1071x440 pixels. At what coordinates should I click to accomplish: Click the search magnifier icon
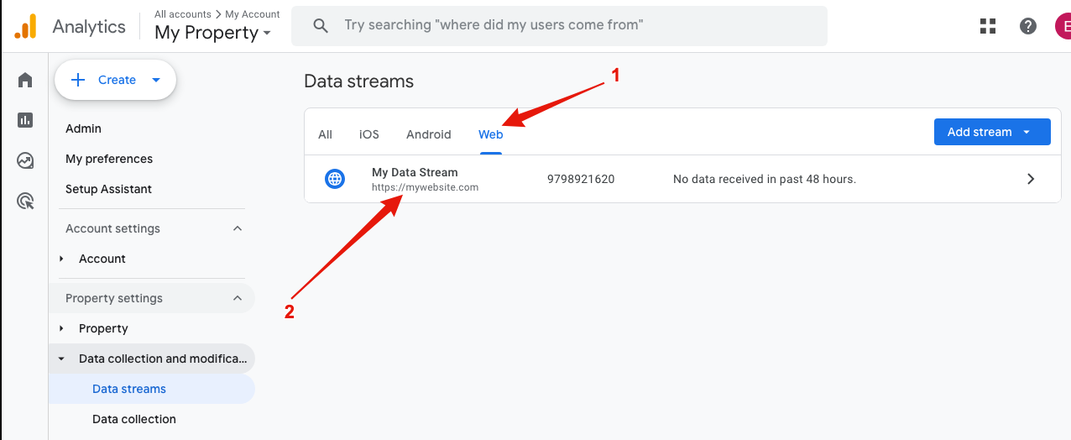tap(321, 26)
